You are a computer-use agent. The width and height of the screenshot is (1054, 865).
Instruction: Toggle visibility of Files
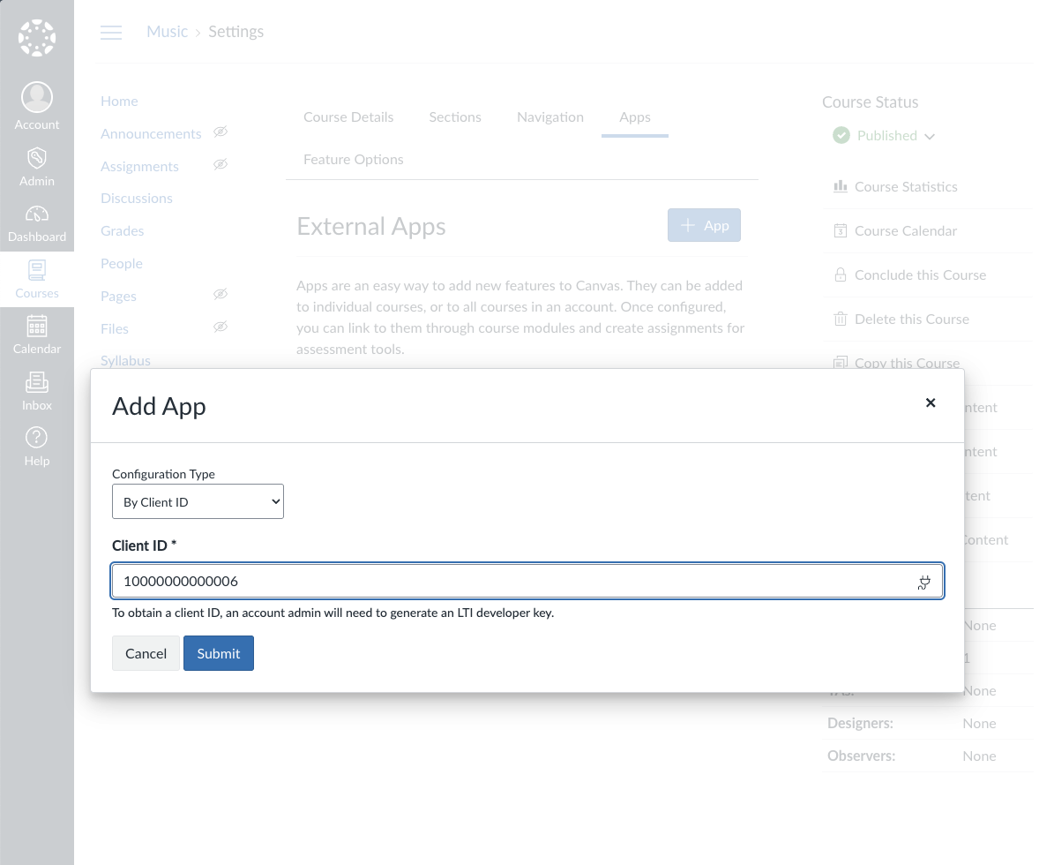[x=221, y=327]
